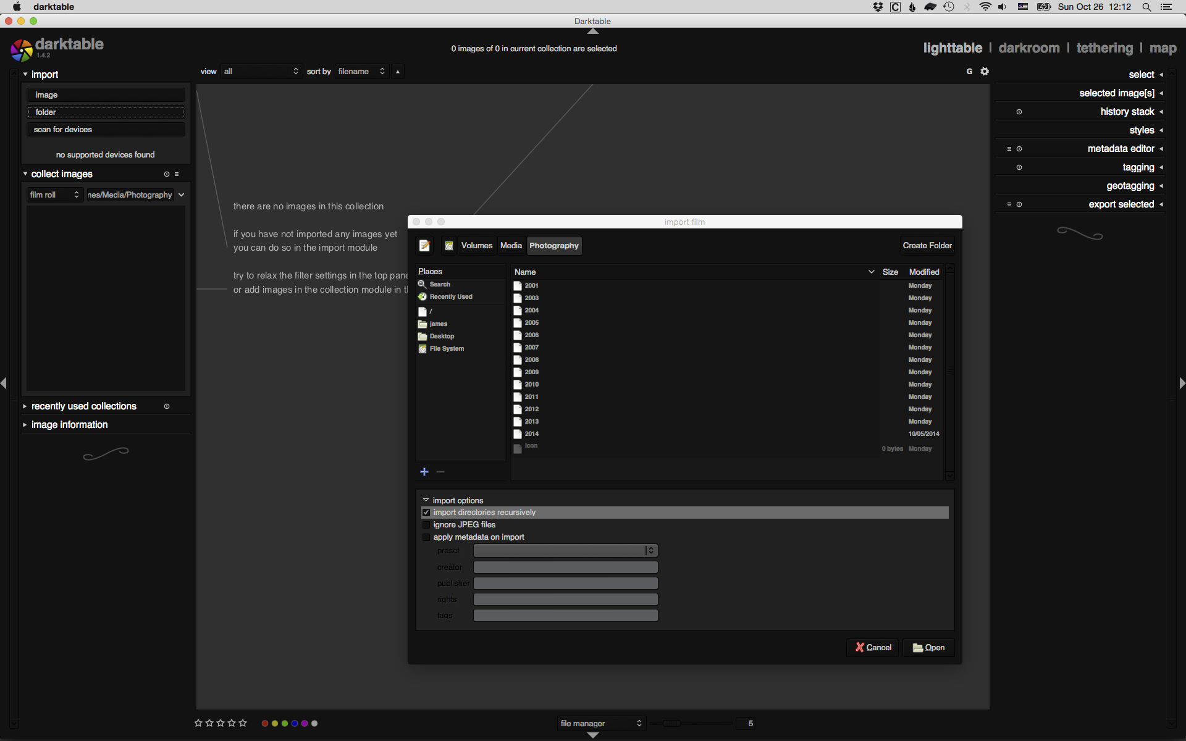Open view filter all dropdown

(x=261, y=72)
